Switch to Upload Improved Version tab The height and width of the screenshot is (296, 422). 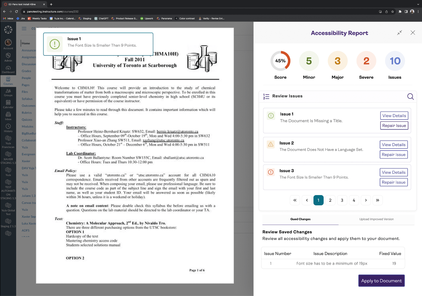pyautogui.click(x=376, y=219)
